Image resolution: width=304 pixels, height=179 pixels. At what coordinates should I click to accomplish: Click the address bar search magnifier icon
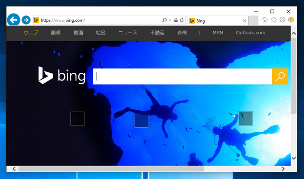click(x=165, y=20)
